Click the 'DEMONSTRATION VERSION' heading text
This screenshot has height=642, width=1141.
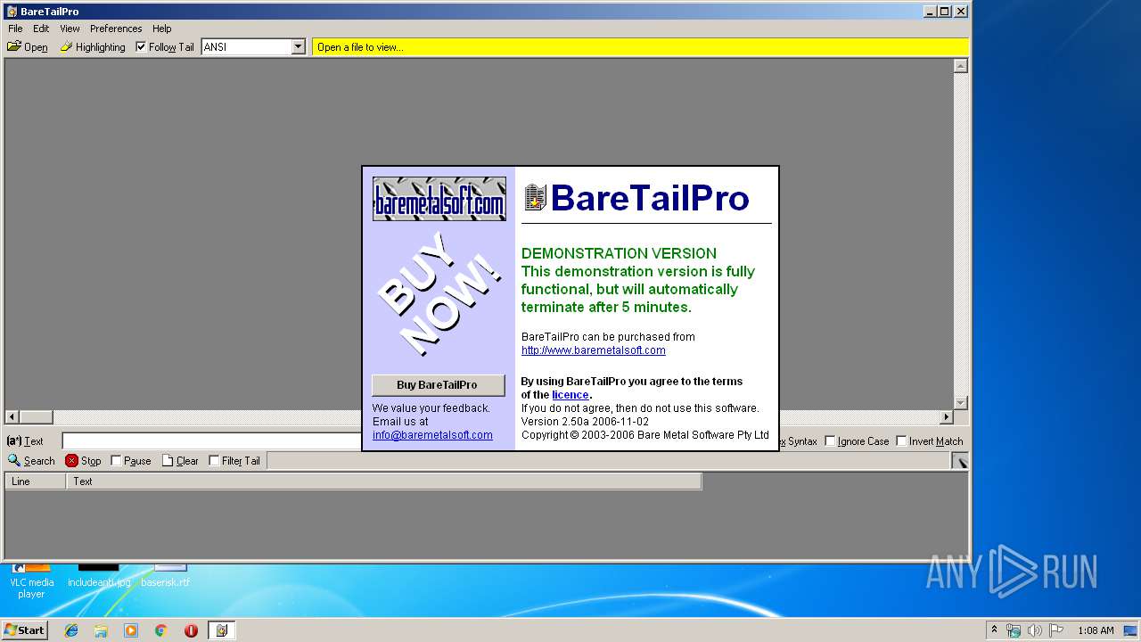click(x=619, y=253)
